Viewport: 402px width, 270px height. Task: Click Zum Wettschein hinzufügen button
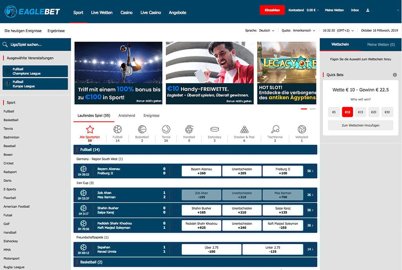click(360, 126)
